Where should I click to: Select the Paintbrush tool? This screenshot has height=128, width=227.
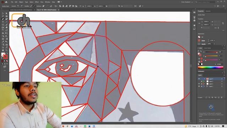tap(6, 25)
